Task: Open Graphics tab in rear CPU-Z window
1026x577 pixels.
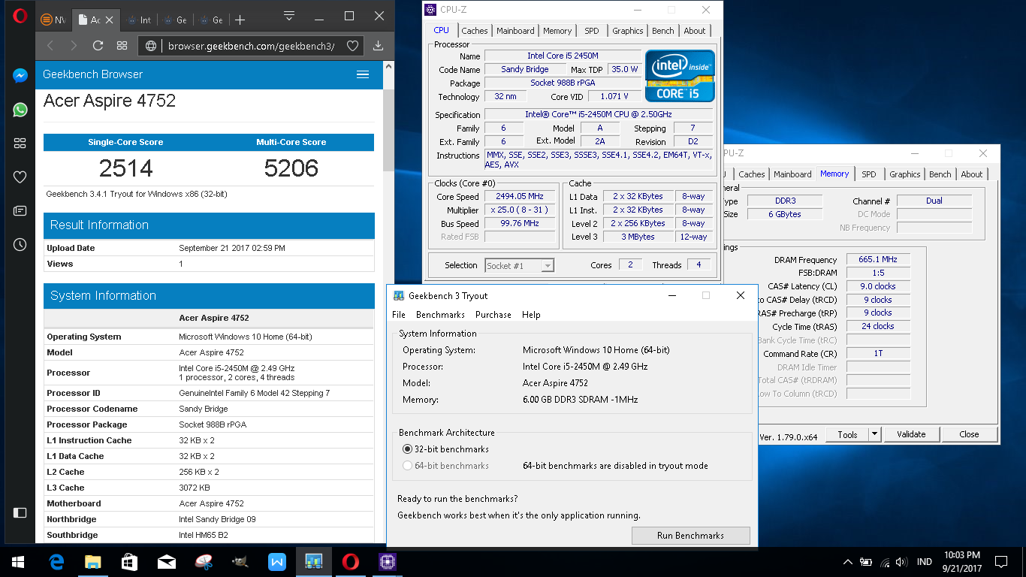Action: click(x=904, y=174)
